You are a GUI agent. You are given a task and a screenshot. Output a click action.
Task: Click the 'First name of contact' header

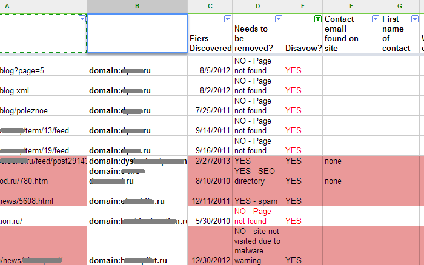click(400, 33)
